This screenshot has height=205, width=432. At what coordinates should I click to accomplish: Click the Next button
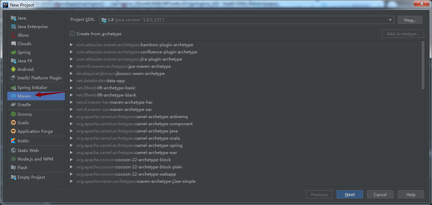[x=350, y=194]
